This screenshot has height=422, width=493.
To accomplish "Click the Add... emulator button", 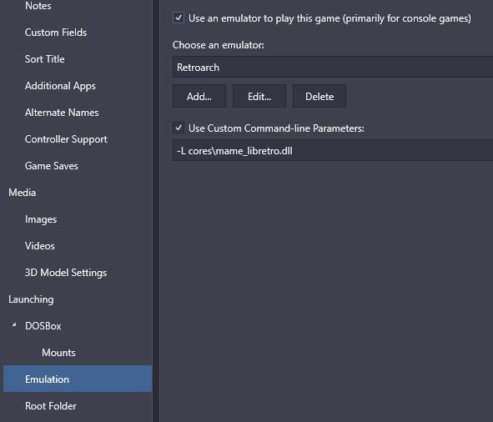I will point(199,96).
